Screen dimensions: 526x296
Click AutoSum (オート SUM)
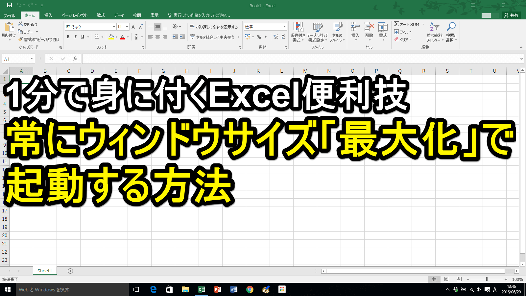tap(407, 24)
